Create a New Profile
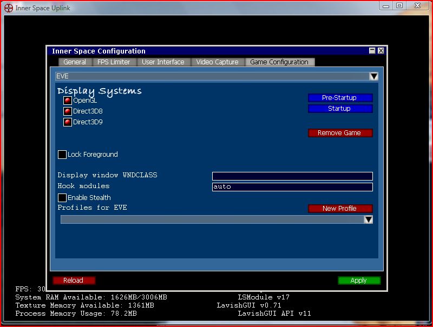The width and height of the screenshot is (433, 327). coord(340,208)
